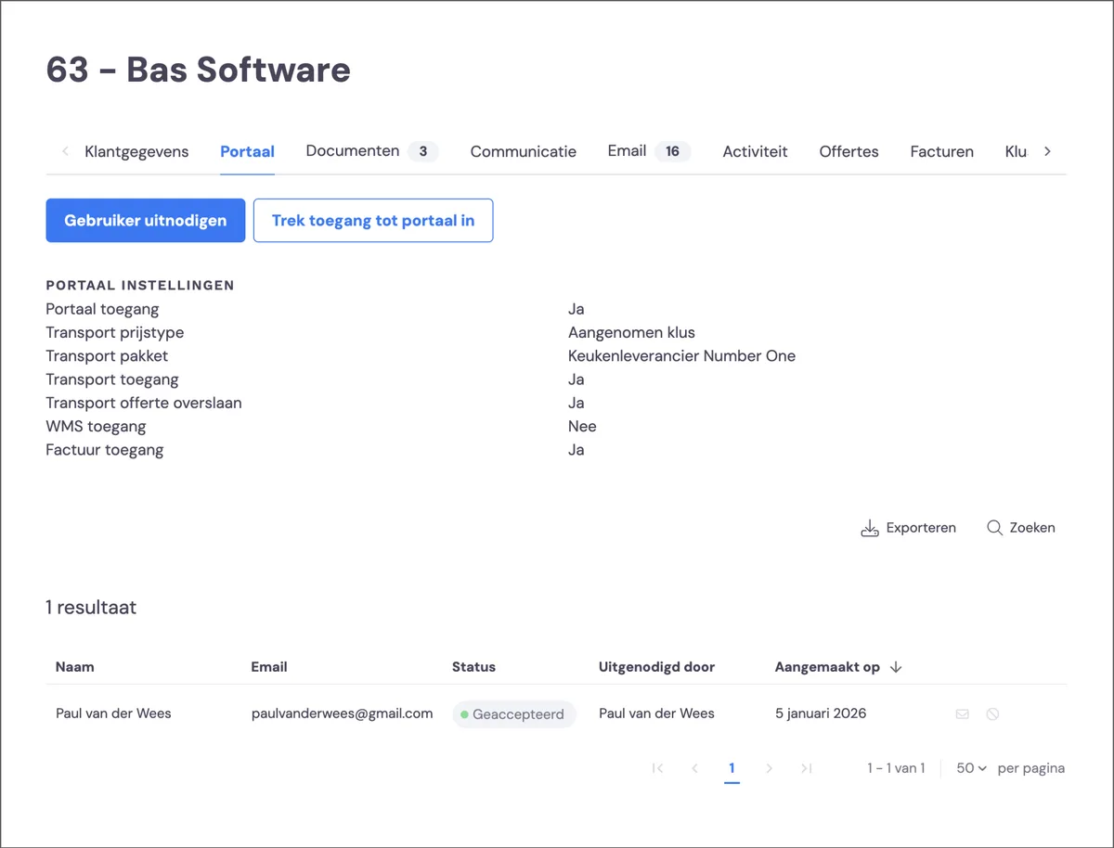Click the resend invitation envelope icon

[x=963, y=713]
